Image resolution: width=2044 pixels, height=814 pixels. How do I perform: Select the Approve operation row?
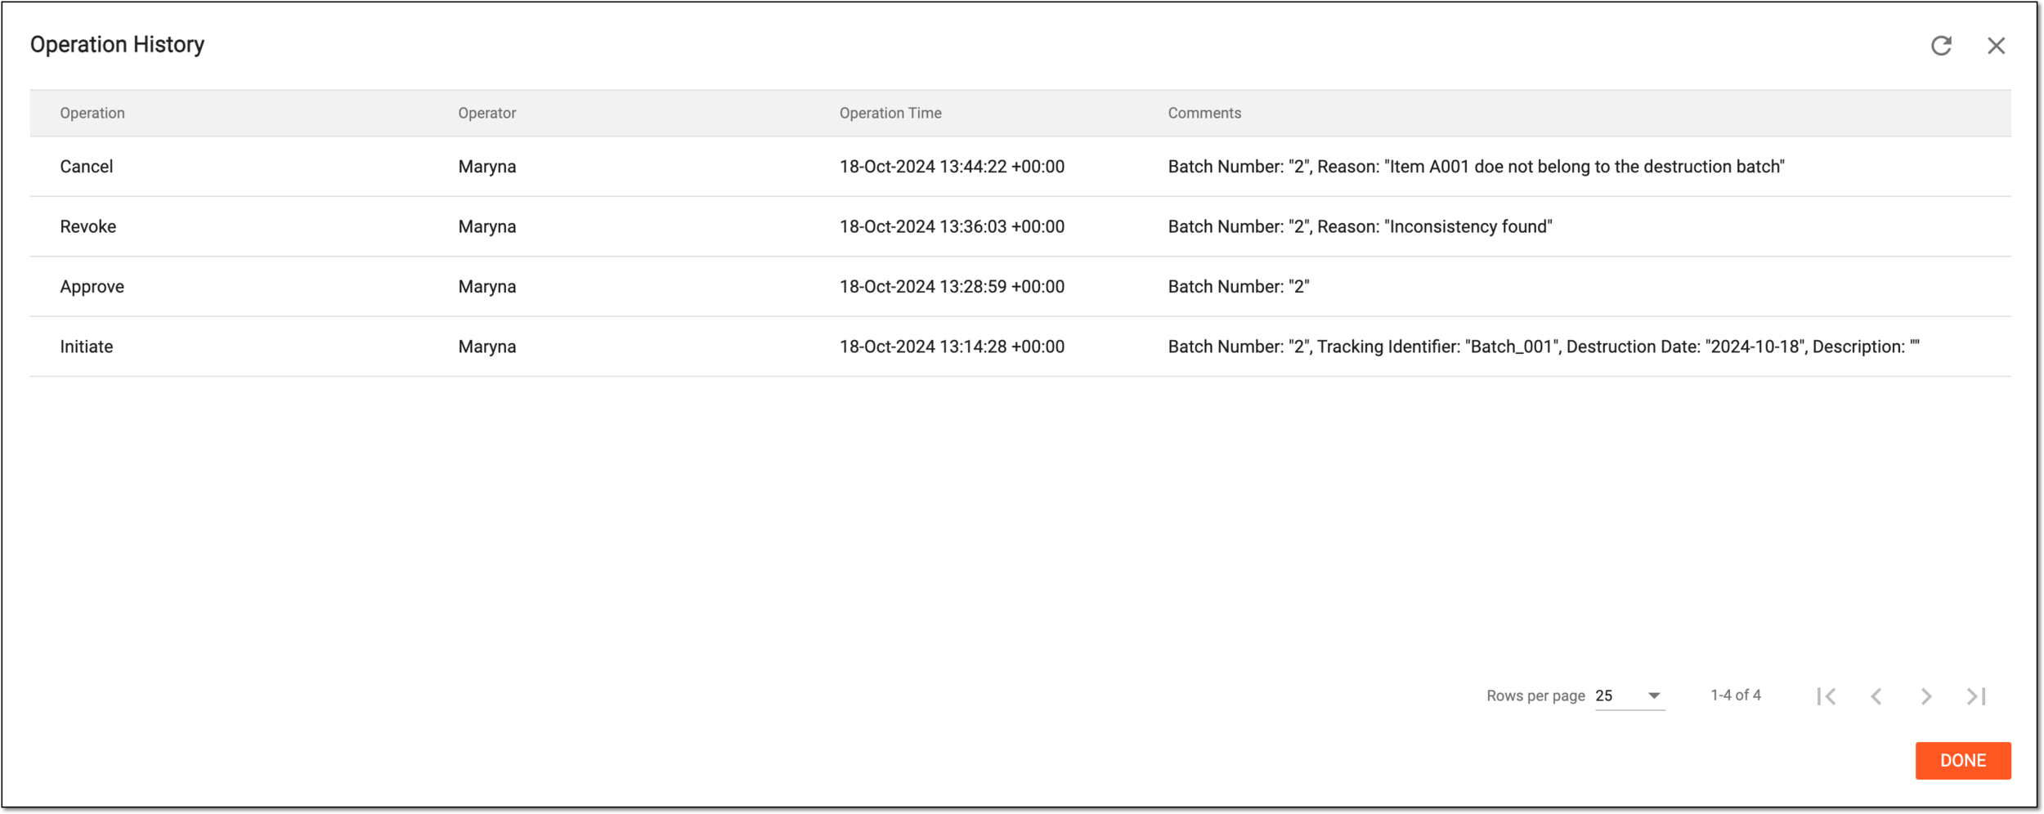(1020, 287)
